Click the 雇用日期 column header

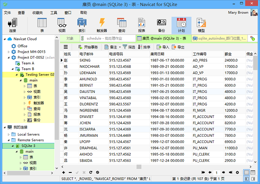170,54
